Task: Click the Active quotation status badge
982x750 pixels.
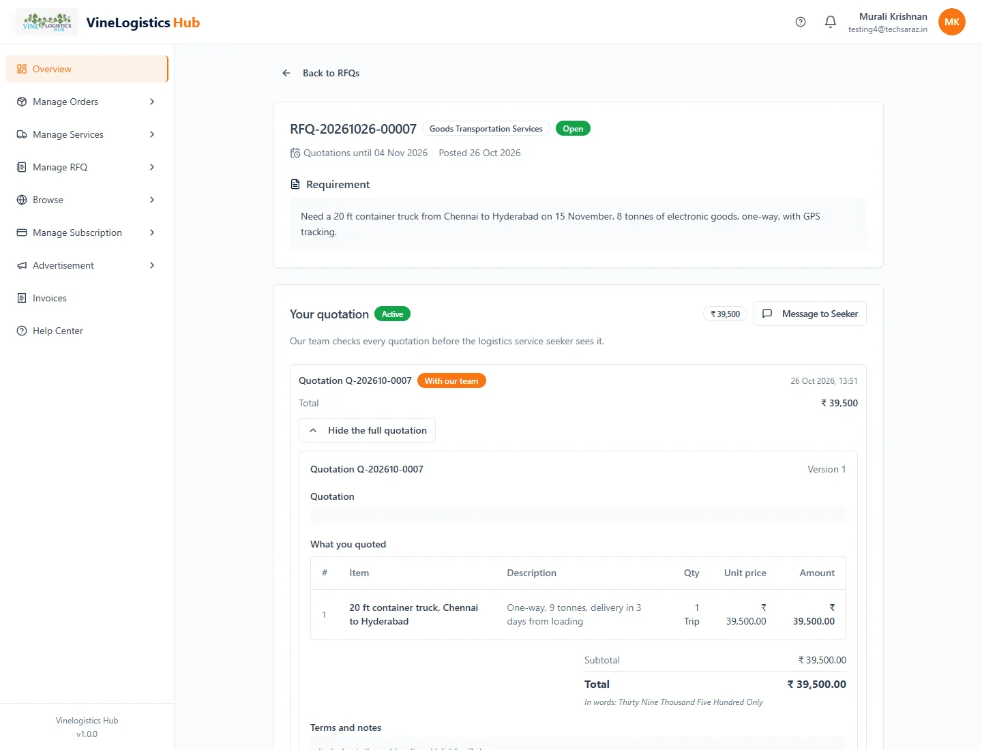Action: click(x=392, y=314)
